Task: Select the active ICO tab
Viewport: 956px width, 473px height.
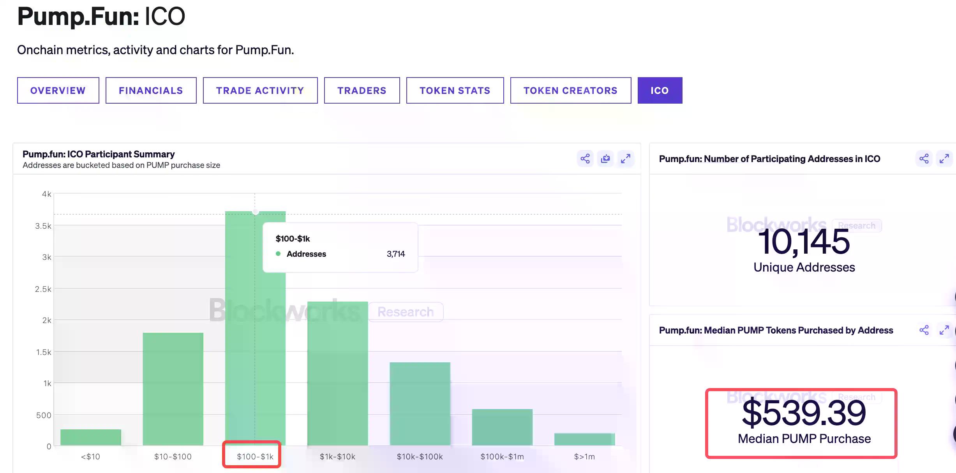Action: point(660,90)
